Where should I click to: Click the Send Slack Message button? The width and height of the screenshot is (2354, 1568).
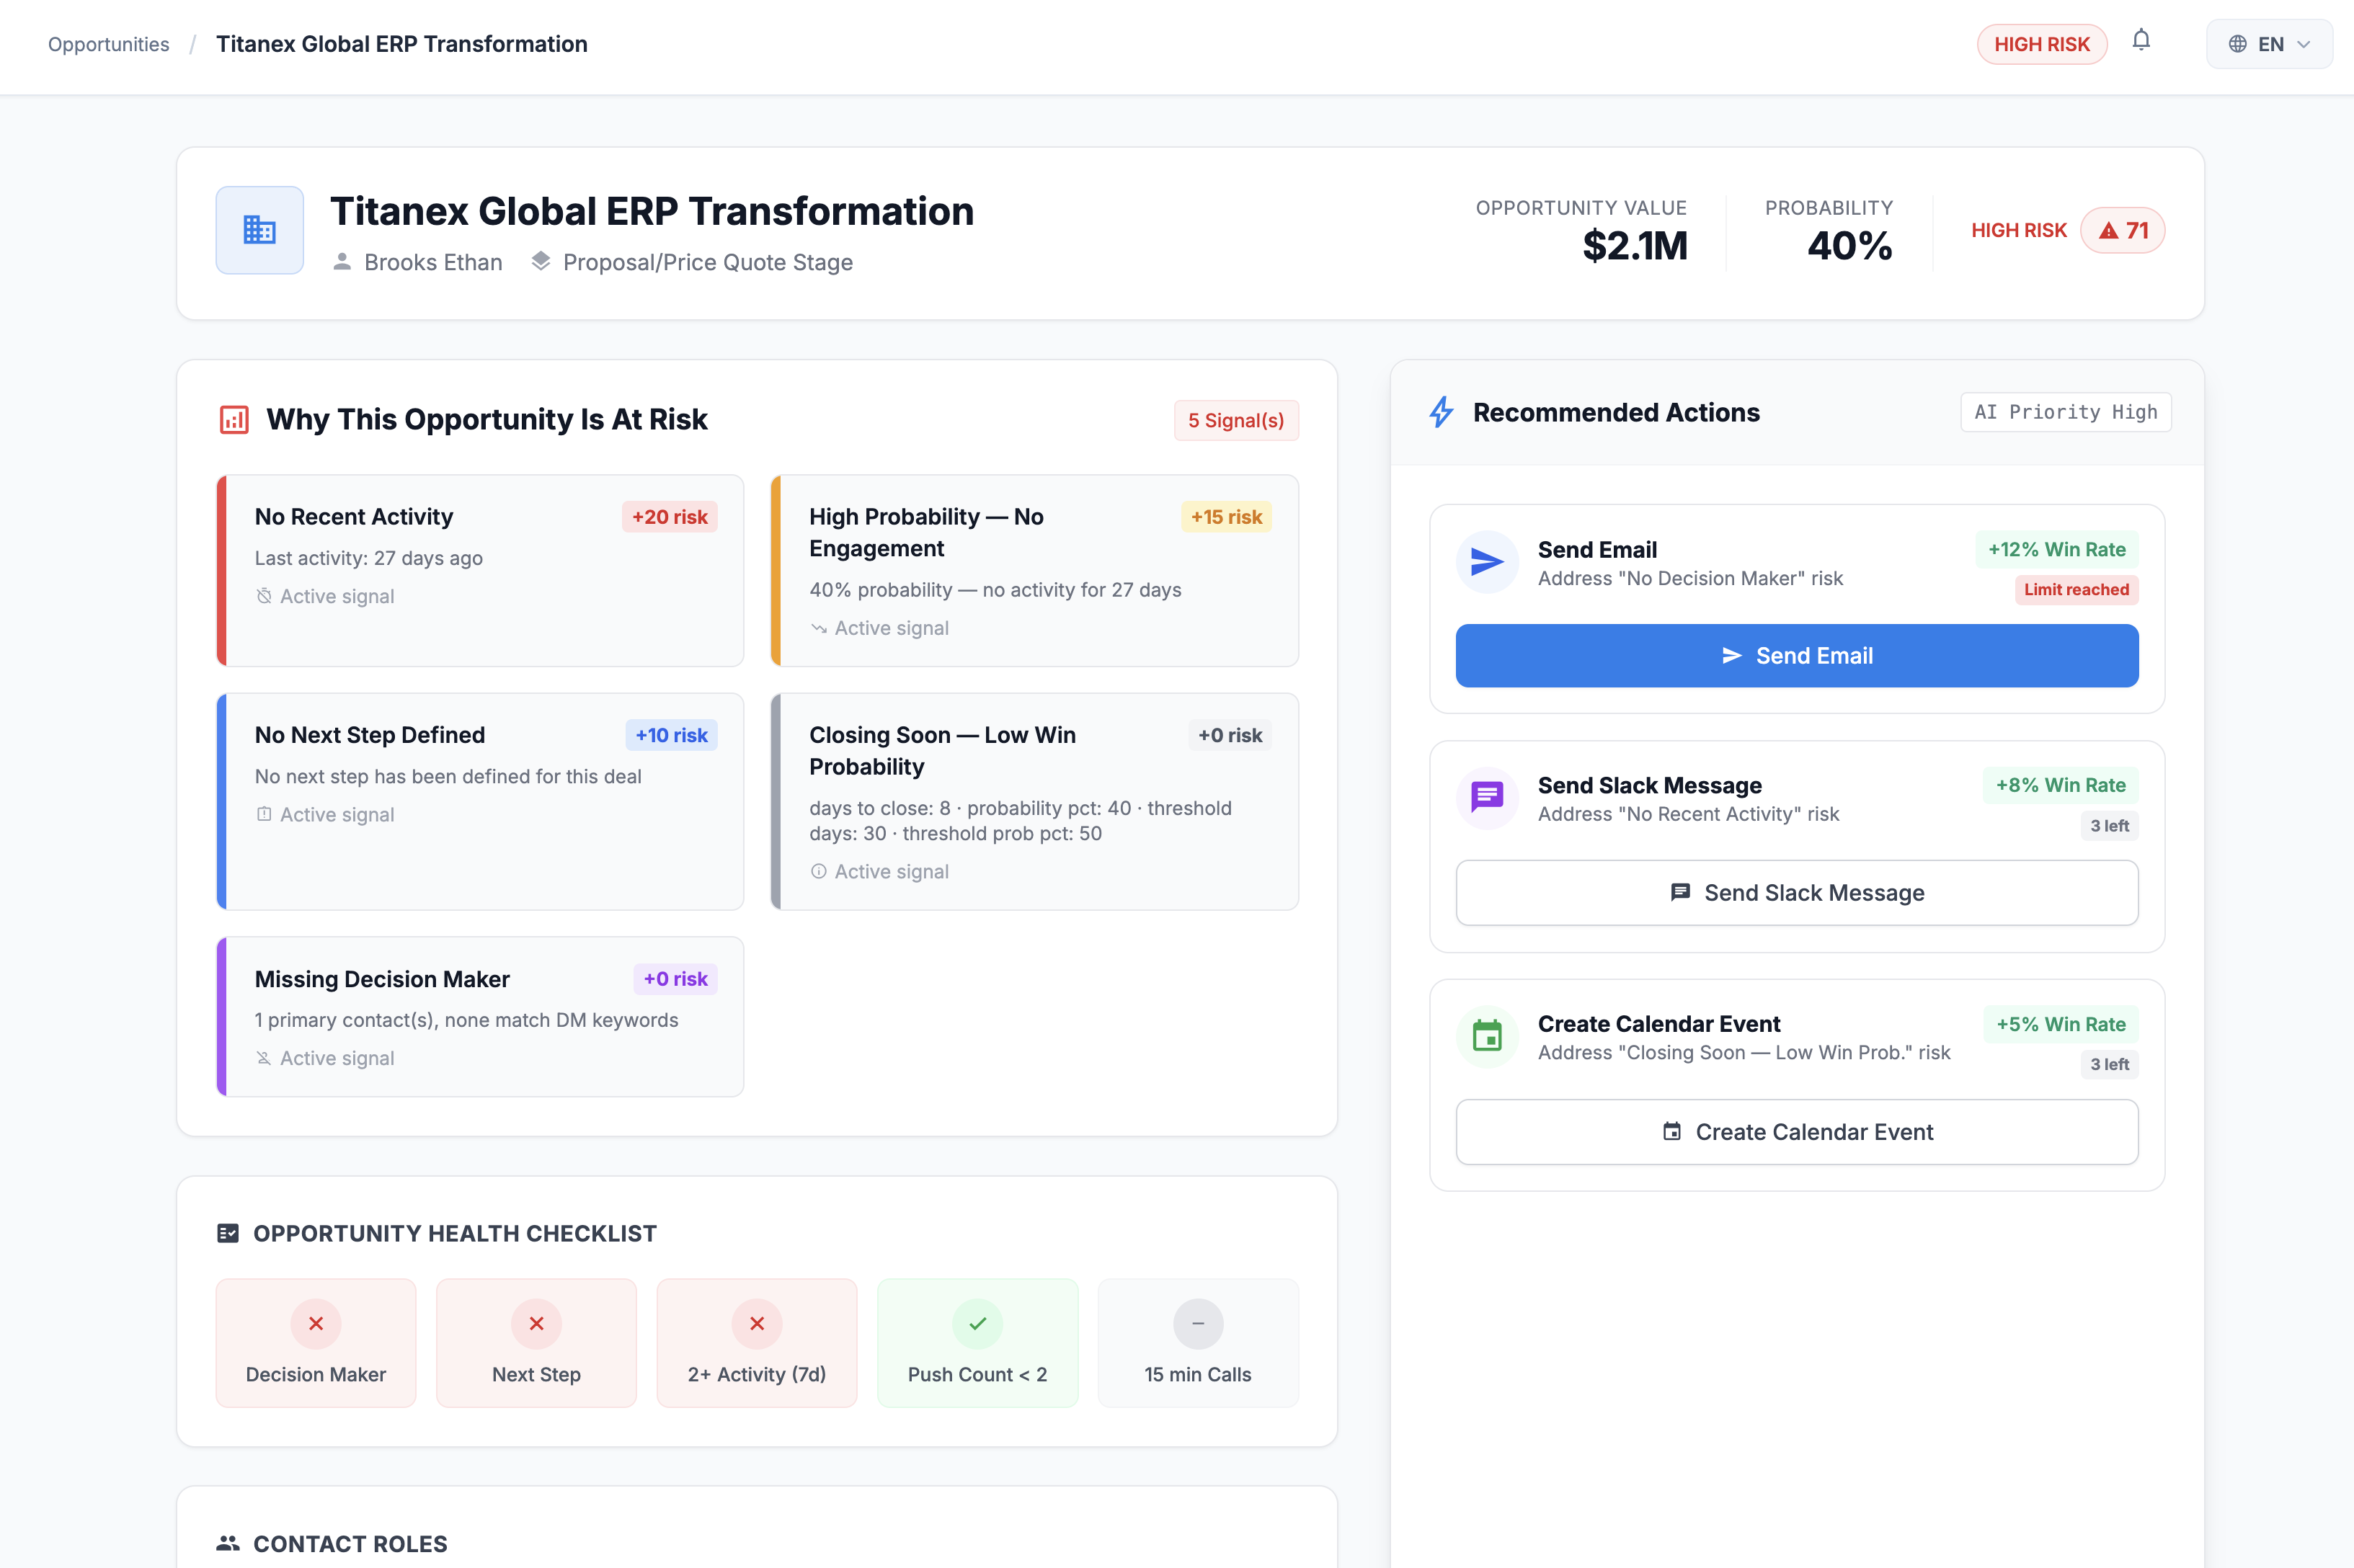[1797, 892]
